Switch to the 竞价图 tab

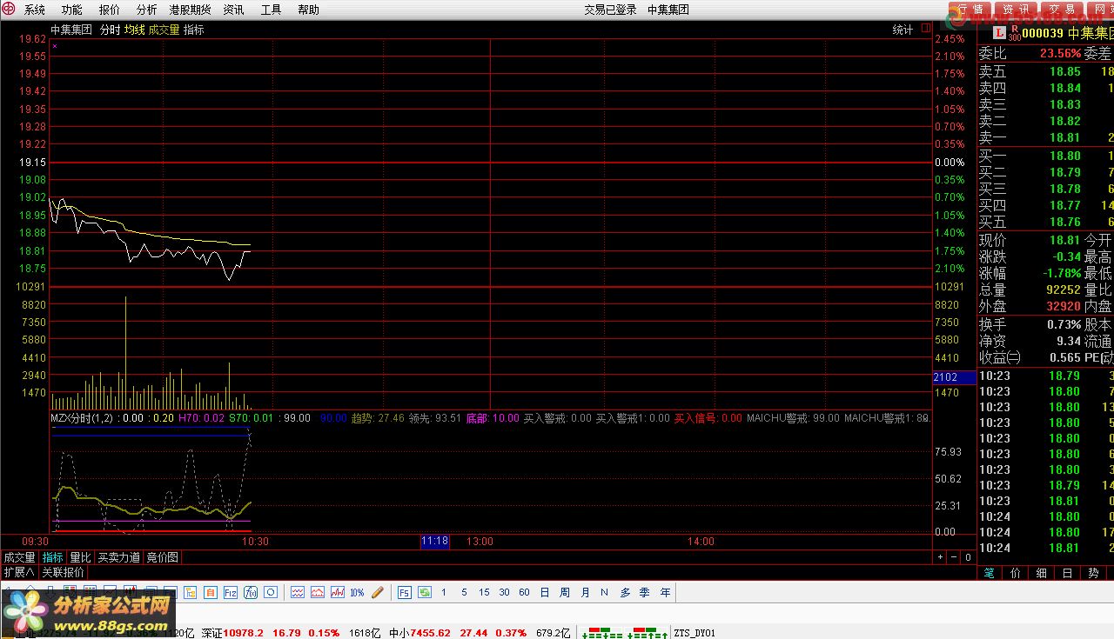pos(162,557)
